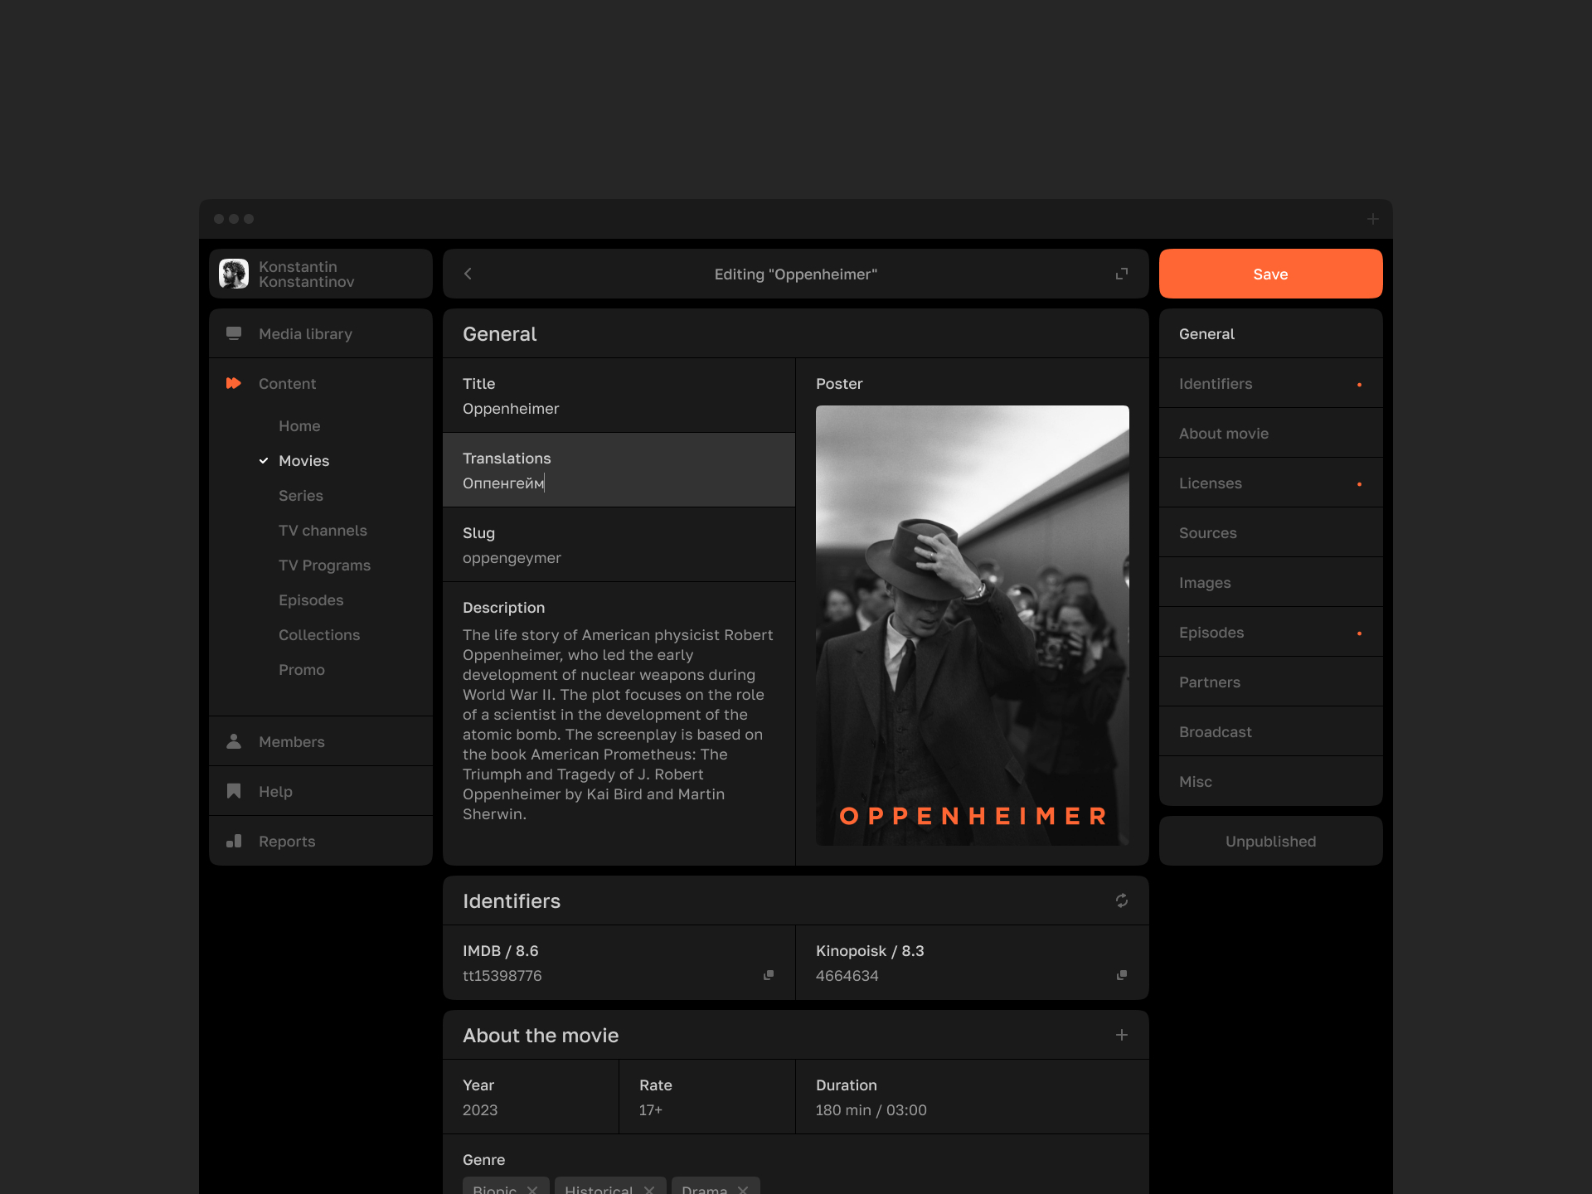Screen dimensions: 1592x1194
Task: Click the Slug input field
Action: coord(619,545)
